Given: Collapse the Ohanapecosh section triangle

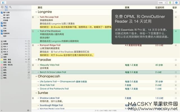Looking at the screenshot, I should point(36,76).
